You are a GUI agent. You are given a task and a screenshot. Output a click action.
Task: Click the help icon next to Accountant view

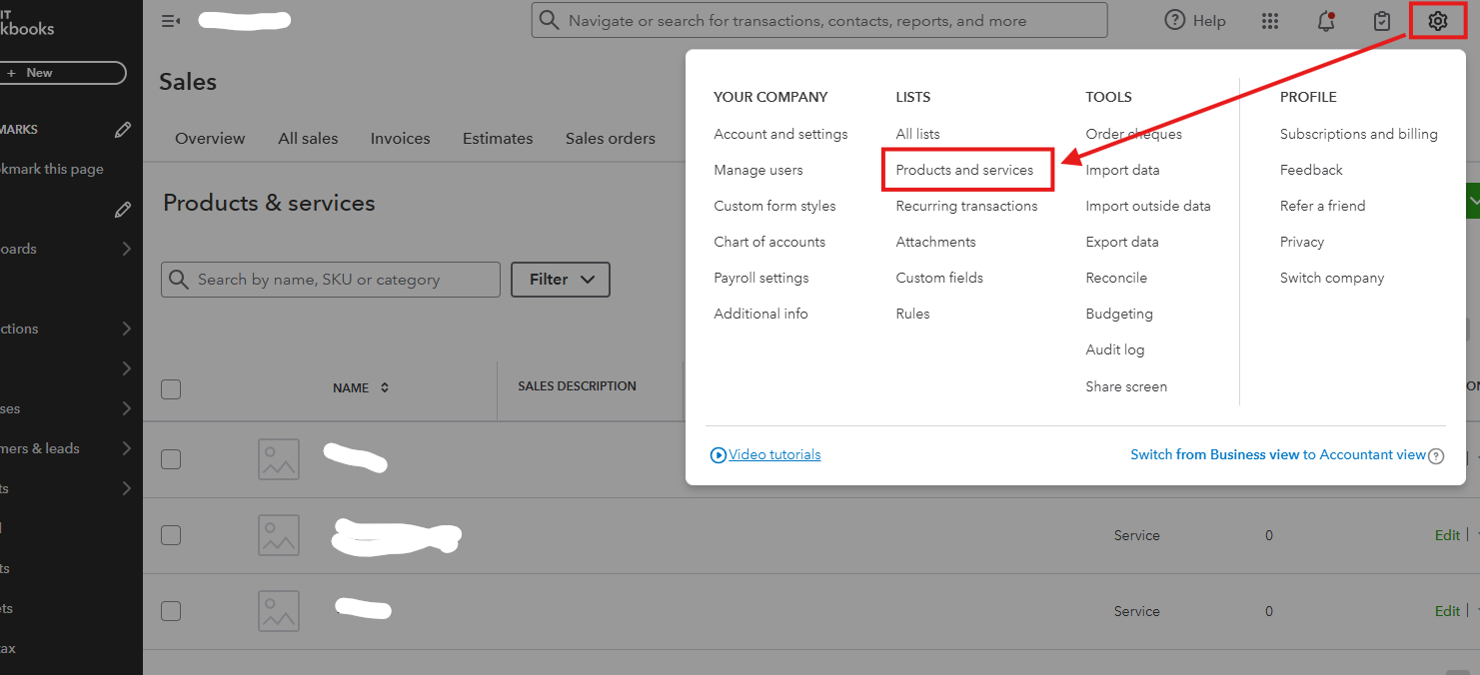point(1436,456)
